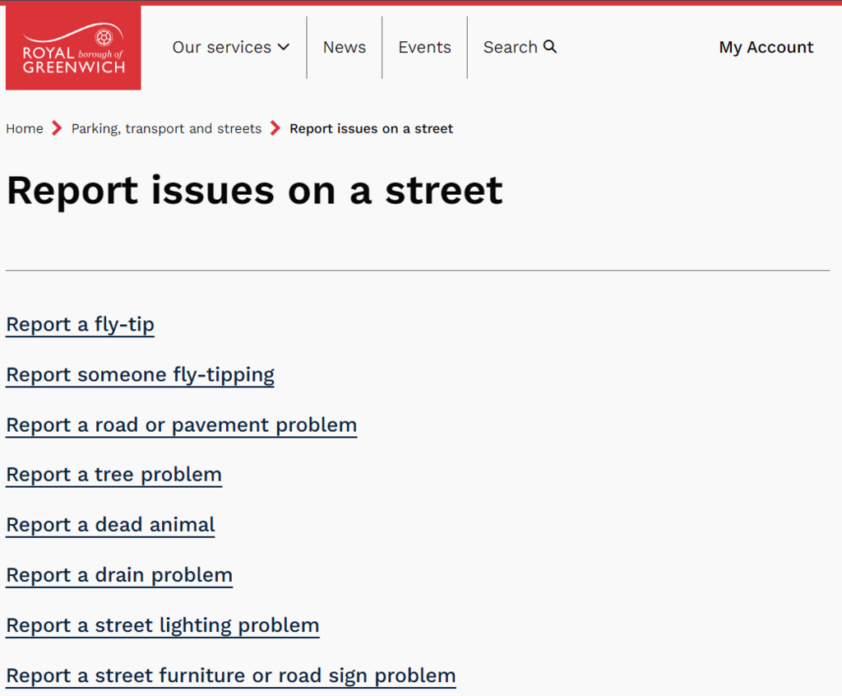This screenshot has height=696, width=842.
Task: Click the red chevron after Home breadcrumb
Action: 57,128
